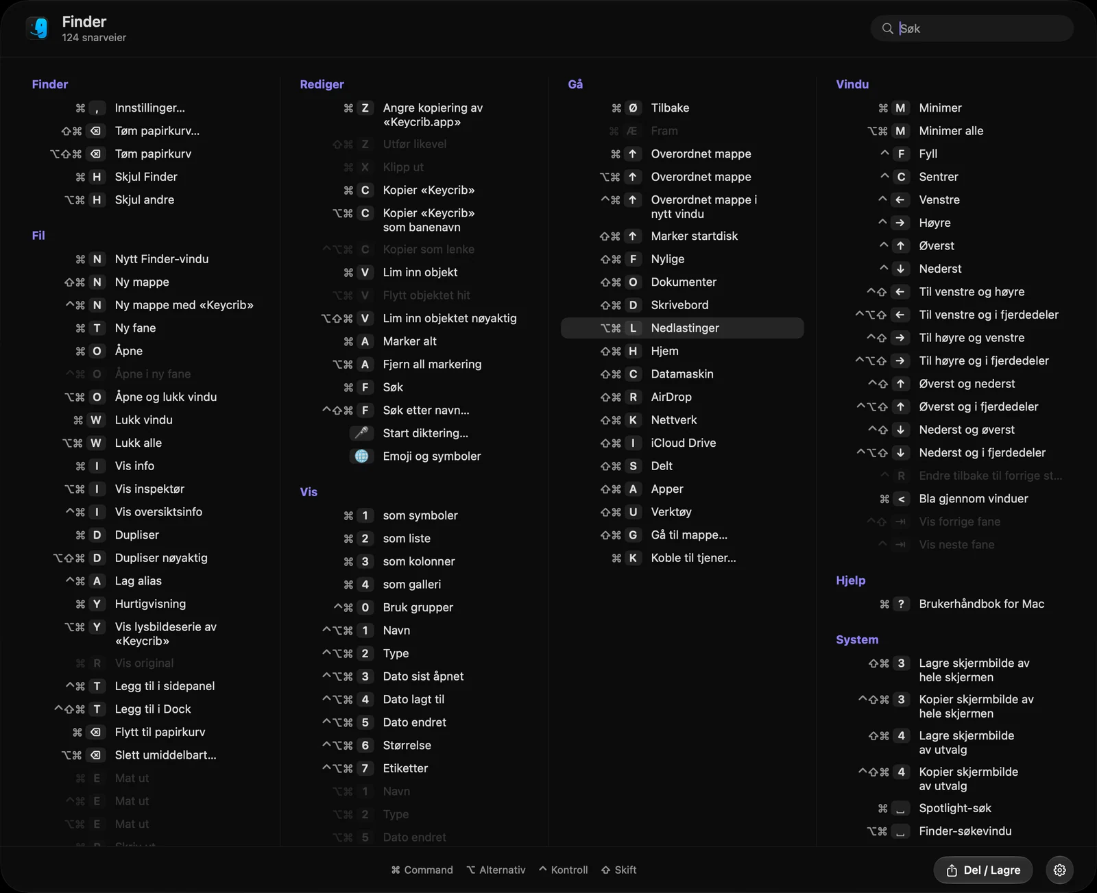The width and height of the screenshot is (1097, 893).
Task: Focus the Søk search field
Action: (972, 28)
